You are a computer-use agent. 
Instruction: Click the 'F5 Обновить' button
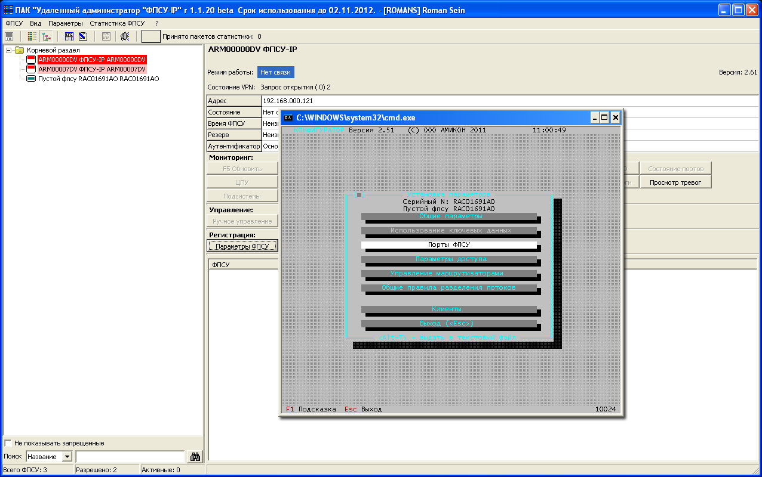[242, 169]
